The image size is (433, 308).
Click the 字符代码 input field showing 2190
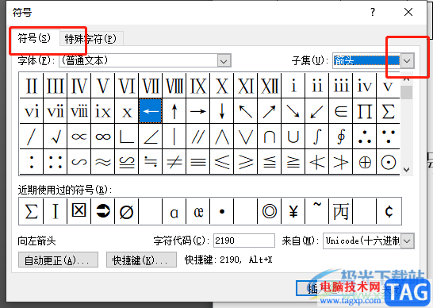click(244, 241)
